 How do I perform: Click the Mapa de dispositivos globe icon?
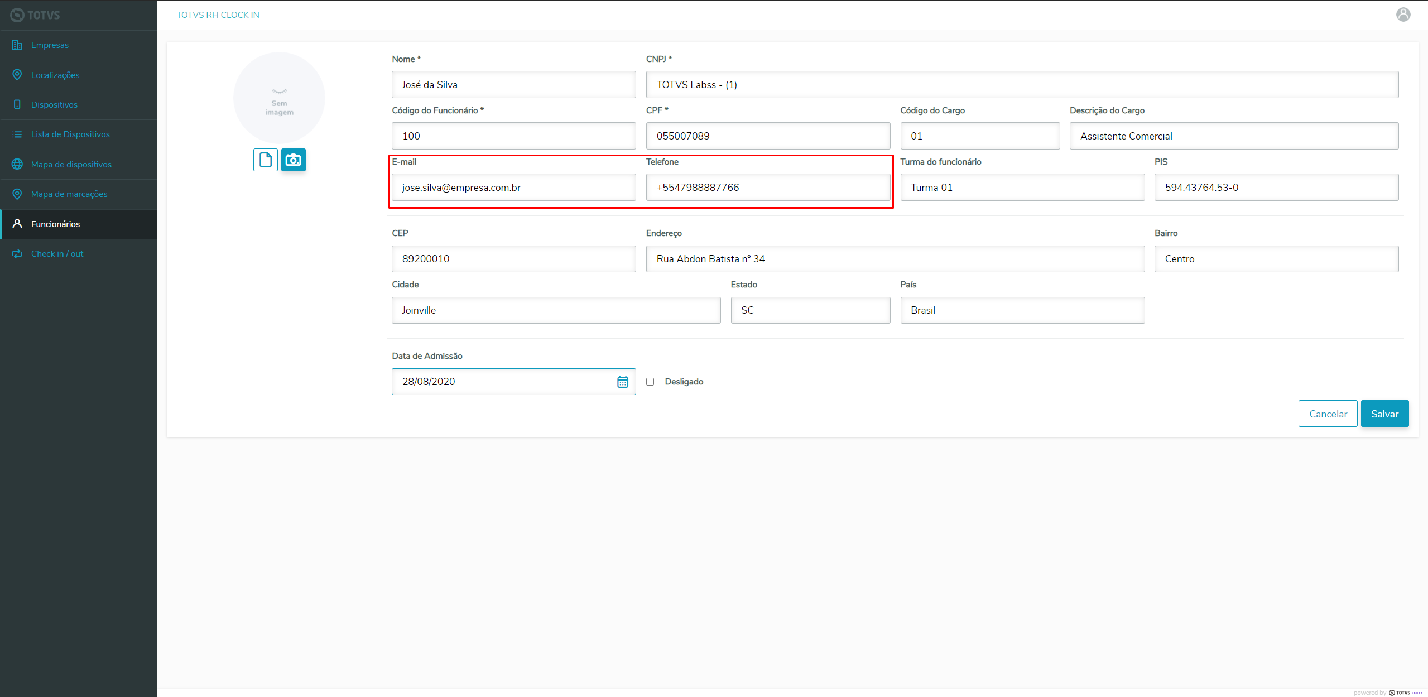(x=17, y=164)
